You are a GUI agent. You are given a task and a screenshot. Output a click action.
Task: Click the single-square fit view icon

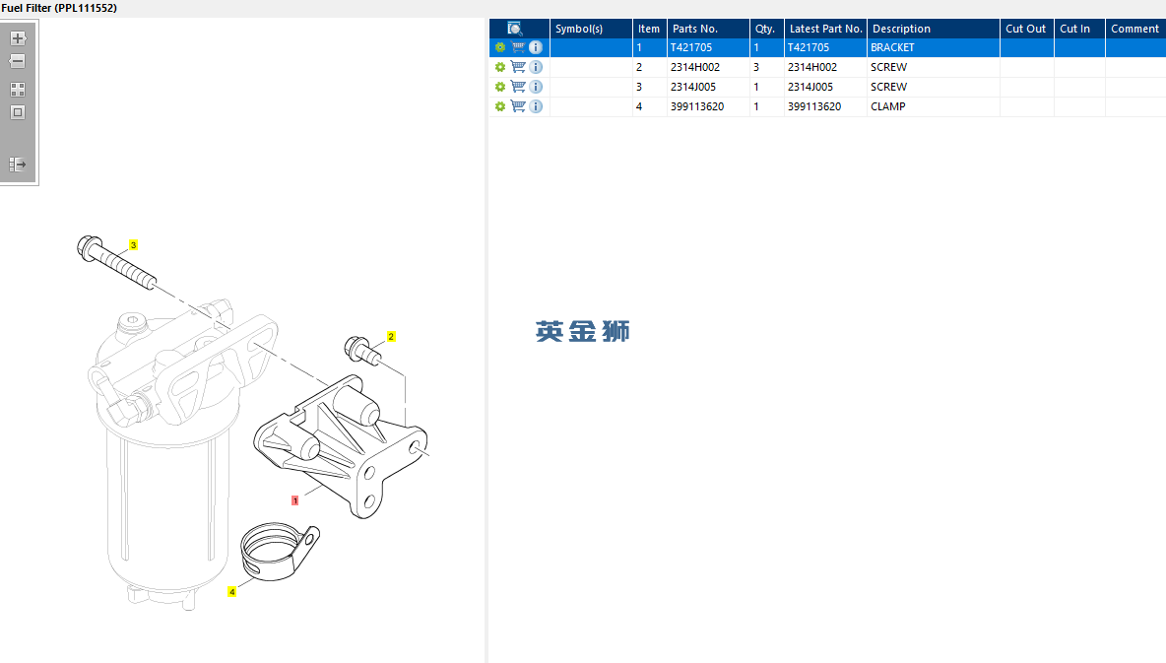(x=18, y=112)
